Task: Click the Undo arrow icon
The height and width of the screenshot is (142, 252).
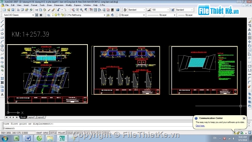Action: [59, 10]
